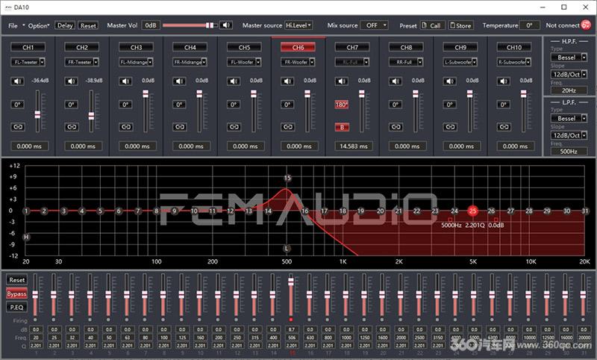Open the Master source Hi.Level dropdown
This screenshot has width=597, height=360.
pos(298,25)
